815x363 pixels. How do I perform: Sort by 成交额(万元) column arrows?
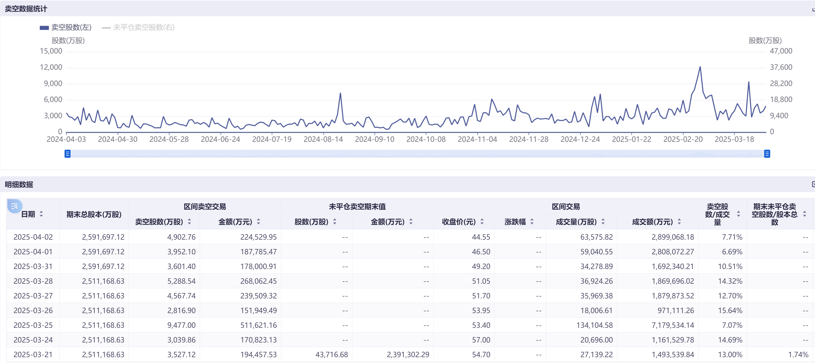[x=679, y=222]
